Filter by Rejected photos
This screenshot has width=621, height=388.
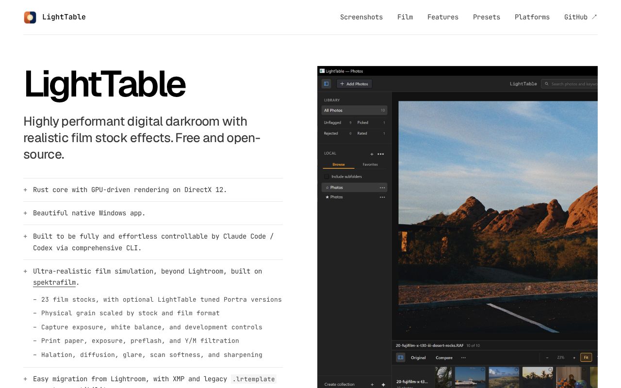[x=338, y=133]
